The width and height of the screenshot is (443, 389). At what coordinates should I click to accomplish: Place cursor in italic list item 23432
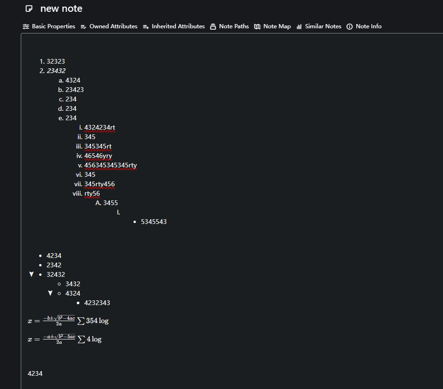[x=56, y=71]
